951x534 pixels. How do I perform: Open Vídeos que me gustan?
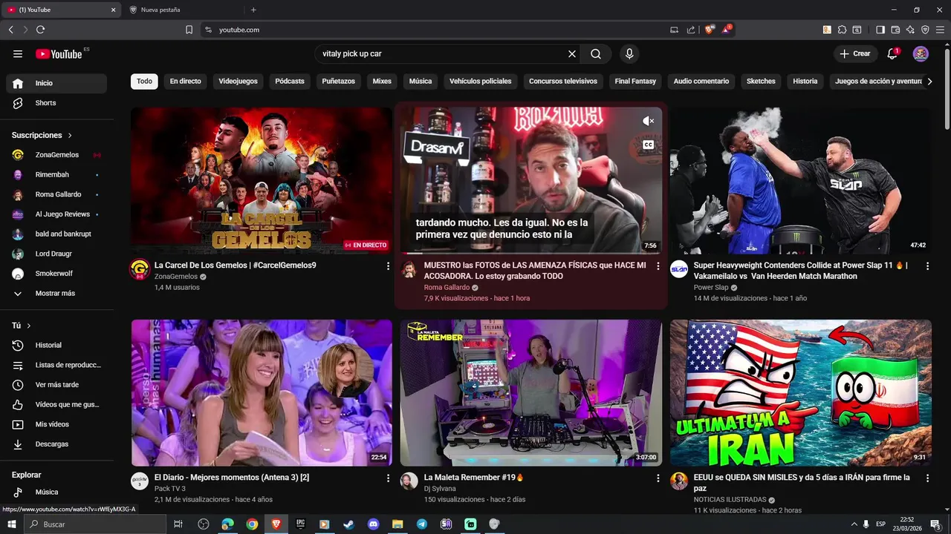click(x=56, y=404)
